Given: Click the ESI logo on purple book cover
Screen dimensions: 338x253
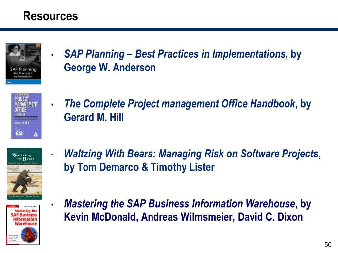Looking at the screenshot, I should point(19,134).
